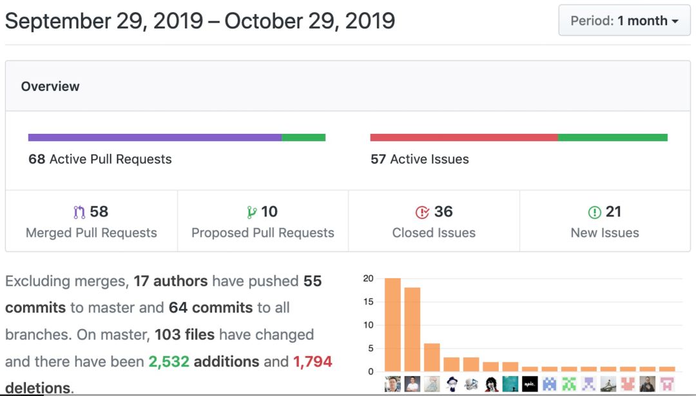View the New Issues label

[x=604, y=232]
